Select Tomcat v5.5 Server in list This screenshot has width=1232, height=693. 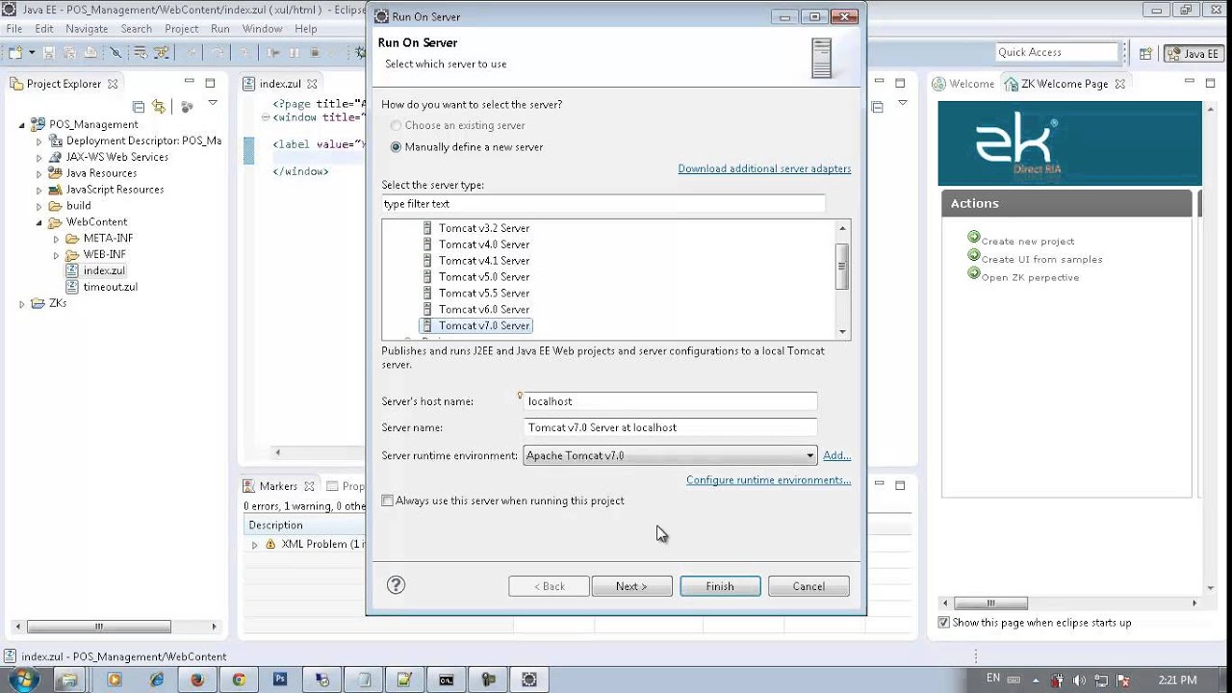pyautogui.click(x=484, y=293)
